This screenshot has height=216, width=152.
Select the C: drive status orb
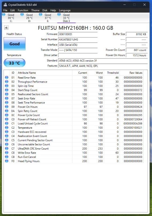pos(4,14)
